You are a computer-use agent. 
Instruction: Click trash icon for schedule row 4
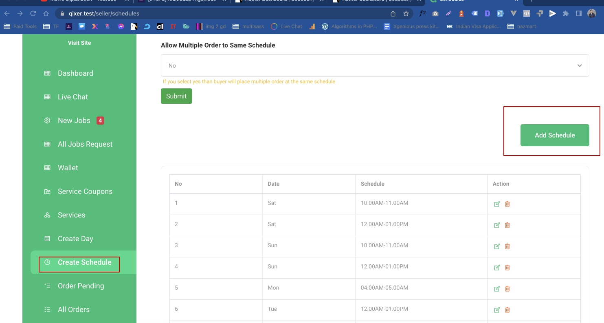pyautogui.click(x=507, y=268)
